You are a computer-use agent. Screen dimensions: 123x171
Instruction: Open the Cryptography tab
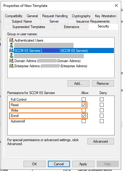81,16
